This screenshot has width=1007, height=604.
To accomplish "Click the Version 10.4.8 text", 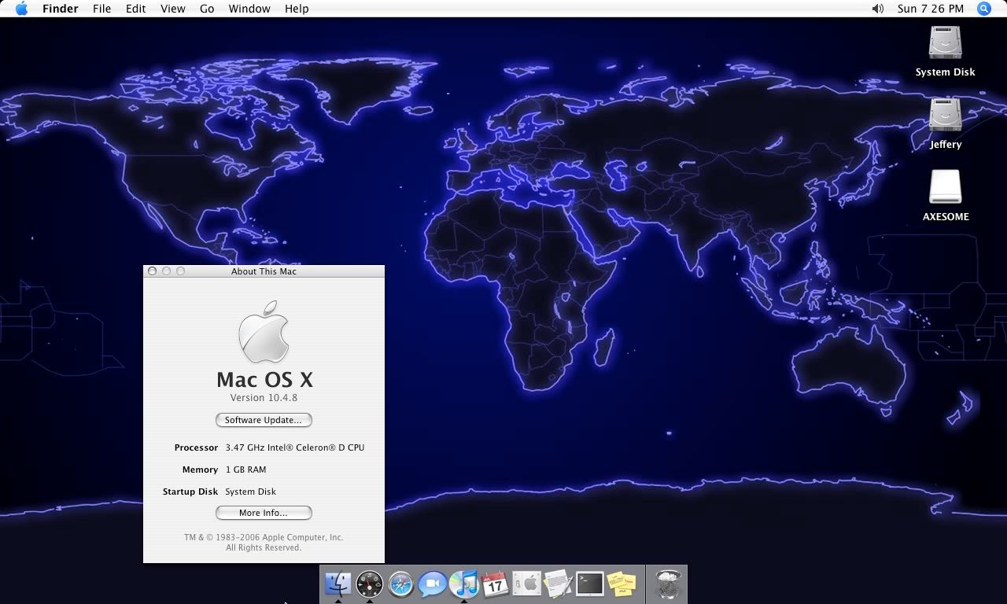I will tap(264, 398).
